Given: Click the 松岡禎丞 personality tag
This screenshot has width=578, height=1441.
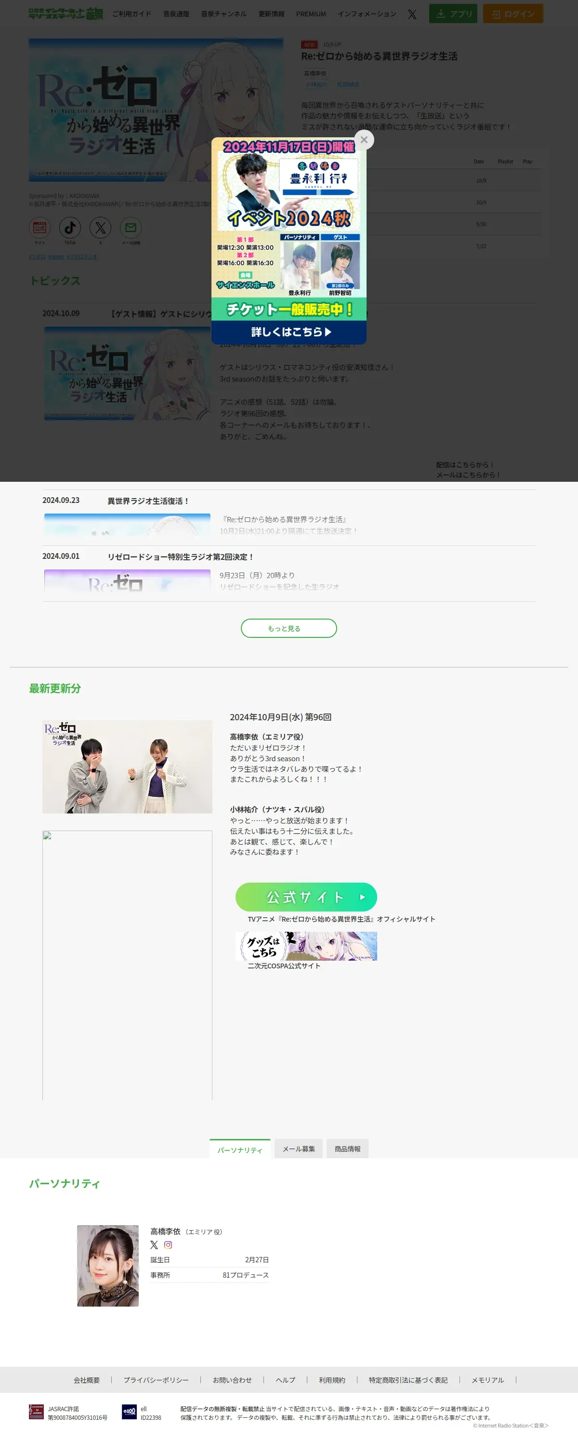Looking at the screenshot, I should (348, 84).
